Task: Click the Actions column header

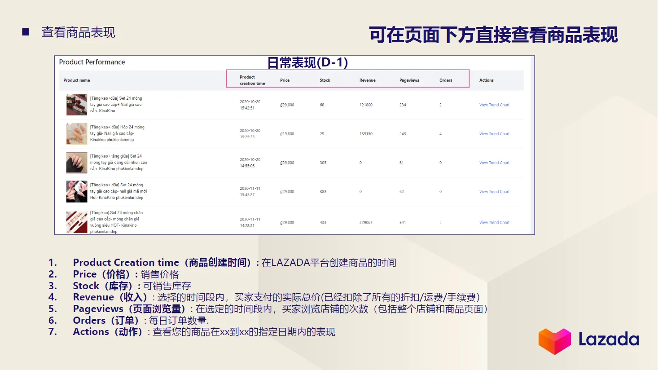Action: tap(486, 80)
